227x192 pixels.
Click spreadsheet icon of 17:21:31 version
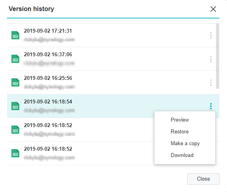pos(15,35)
